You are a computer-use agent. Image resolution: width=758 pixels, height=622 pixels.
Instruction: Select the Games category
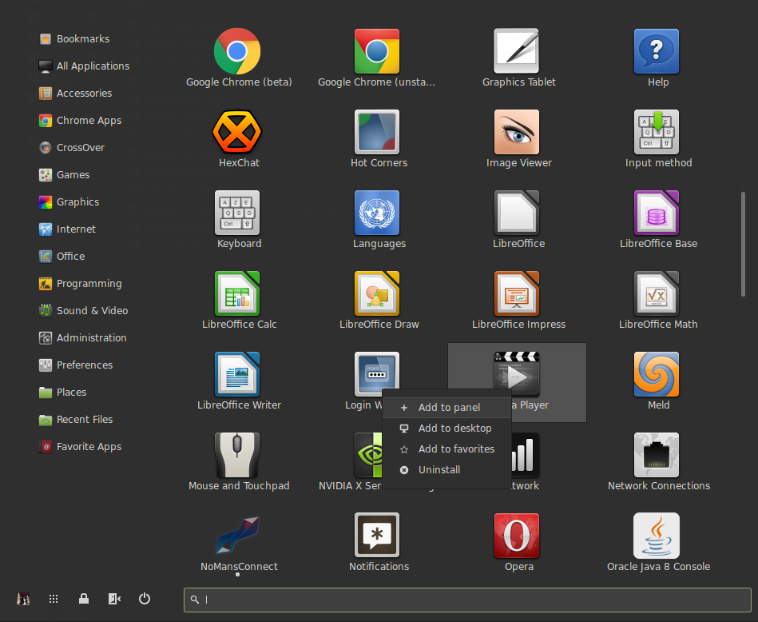[x=64, y=175]
